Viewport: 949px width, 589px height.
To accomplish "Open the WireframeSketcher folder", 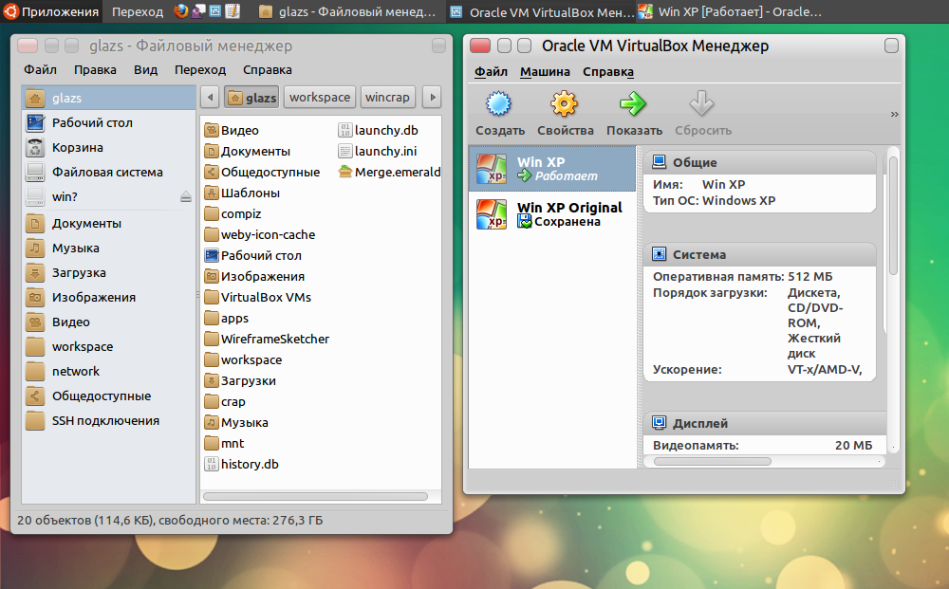I will pos(267,339).
